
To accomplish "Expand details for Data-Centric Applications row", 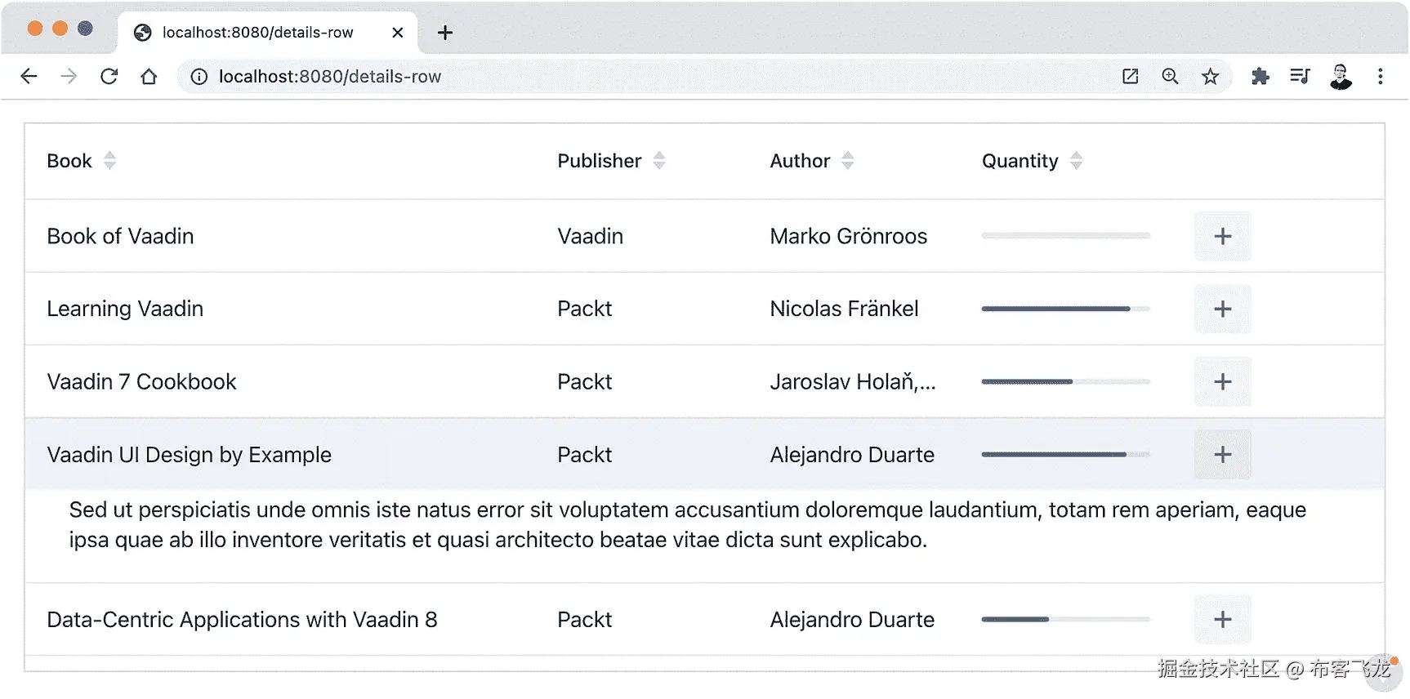I will (x=1222, y=620).
